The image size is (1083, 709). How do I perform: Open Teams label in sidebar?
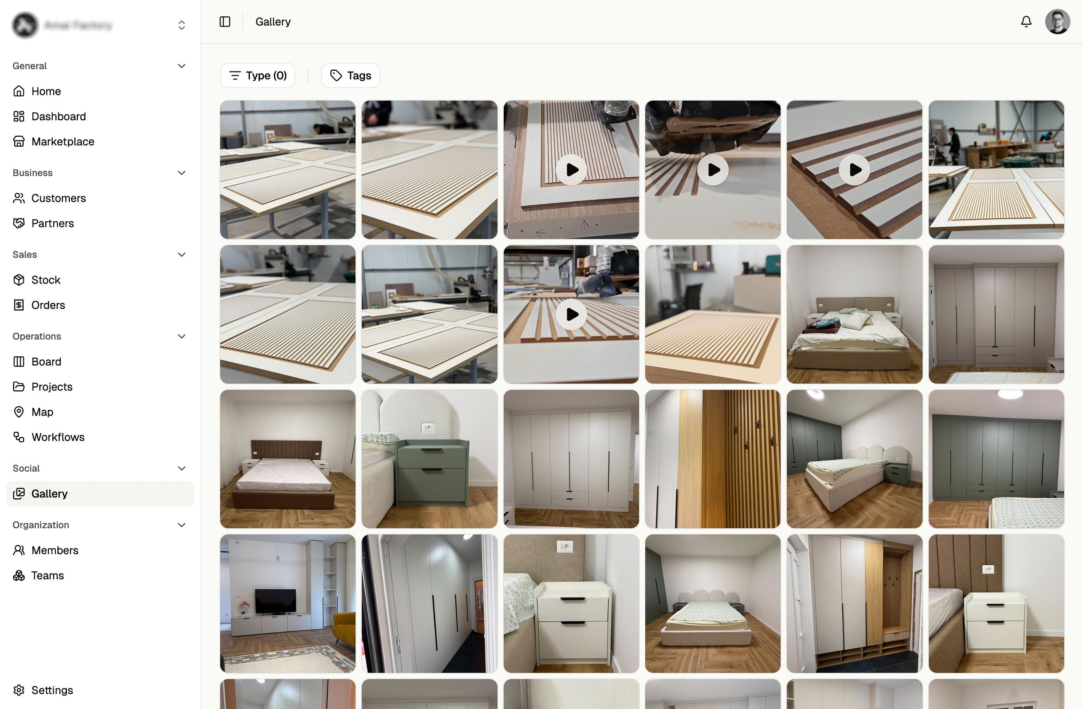[x=48, y=576]
